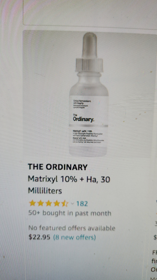Click the $22.95 price
The height and width of the screenshot is (280, 157).
coord(40,237)
